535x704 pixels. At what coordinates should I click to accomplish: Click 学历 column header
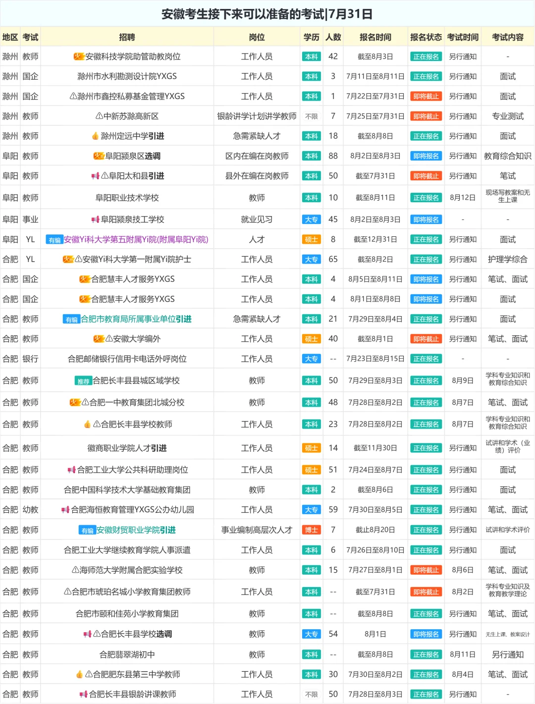click(x=312, y=37)
